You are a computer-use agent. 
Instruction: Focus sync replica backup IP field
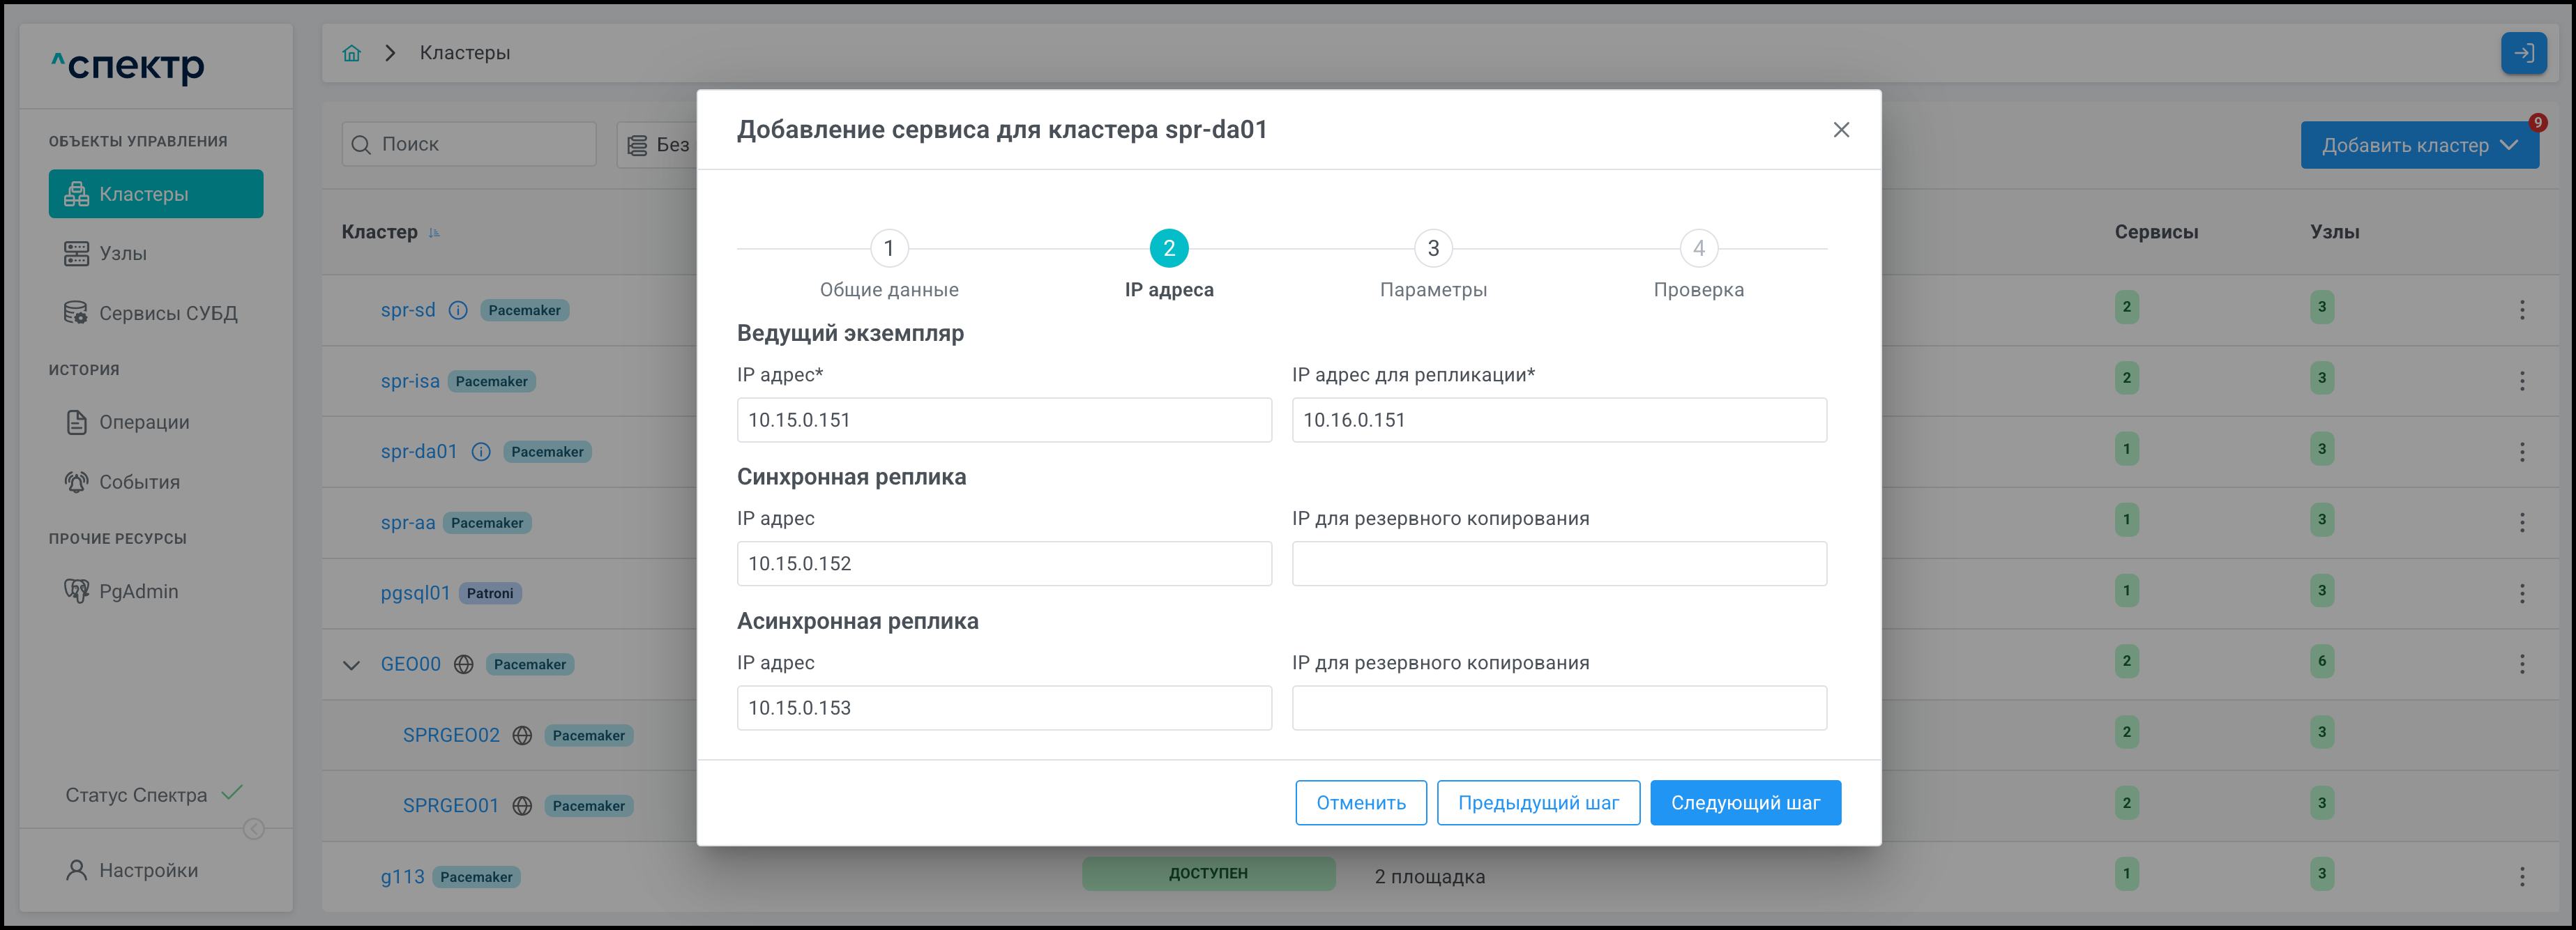[1558, 564]
